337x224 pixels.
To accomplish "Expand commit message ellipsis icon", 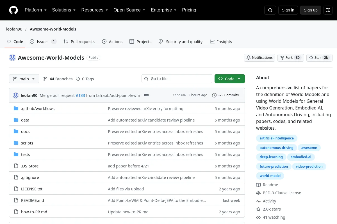I will 146,95.
